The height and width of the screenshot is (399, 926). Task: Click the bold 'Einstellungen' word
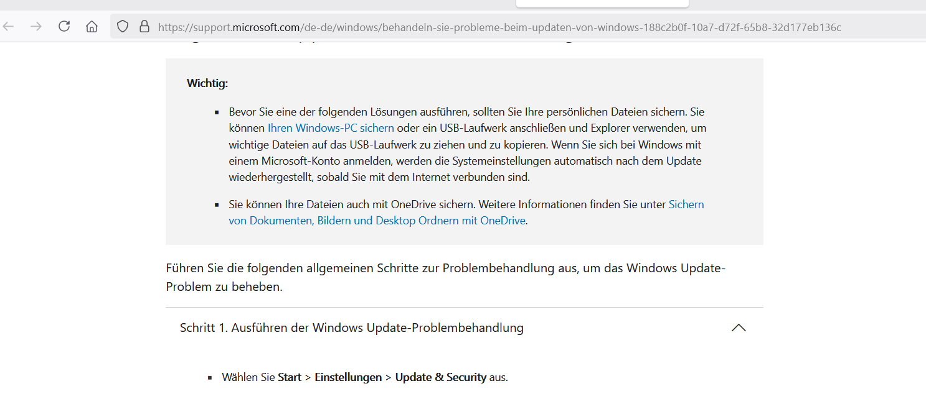348,377
